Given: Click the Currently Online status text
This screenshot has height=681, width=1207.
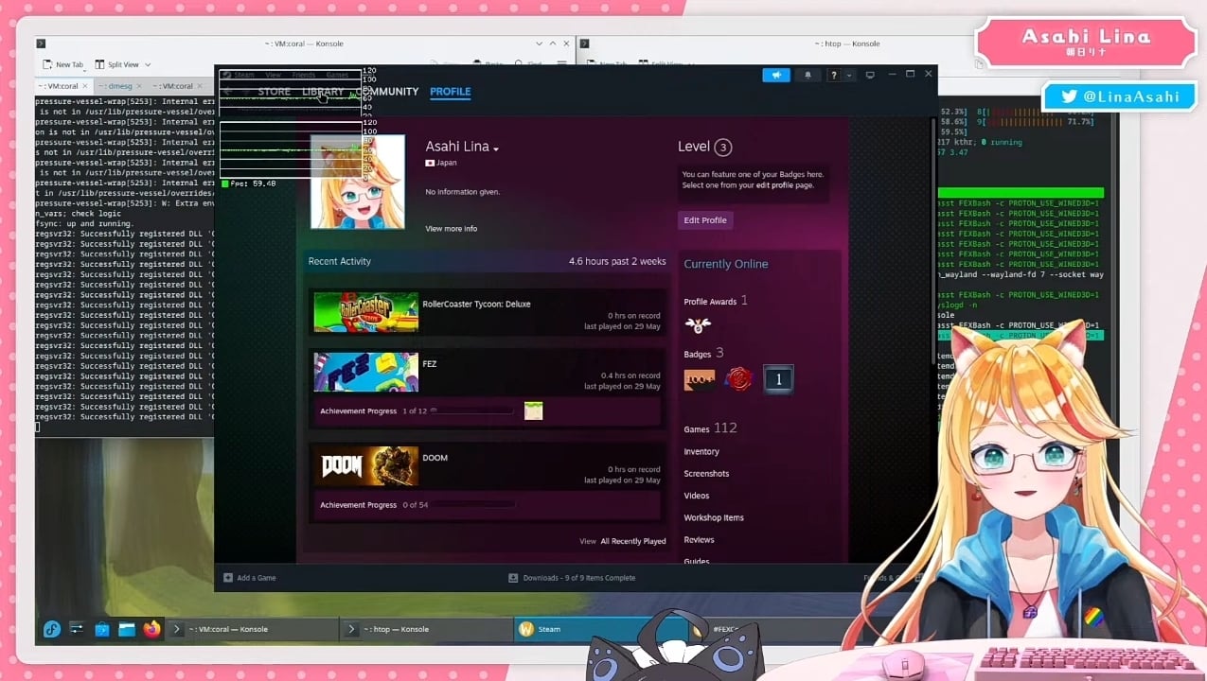Looking at the screenshot, I should coord(726,264).
